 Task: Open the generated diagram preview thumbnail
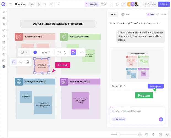tap(137, 66)
